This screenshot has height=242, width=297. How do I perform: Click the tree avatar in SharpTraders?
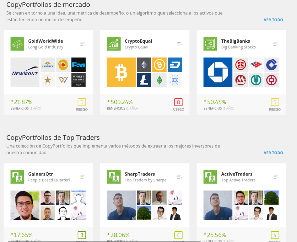point(144,213)
